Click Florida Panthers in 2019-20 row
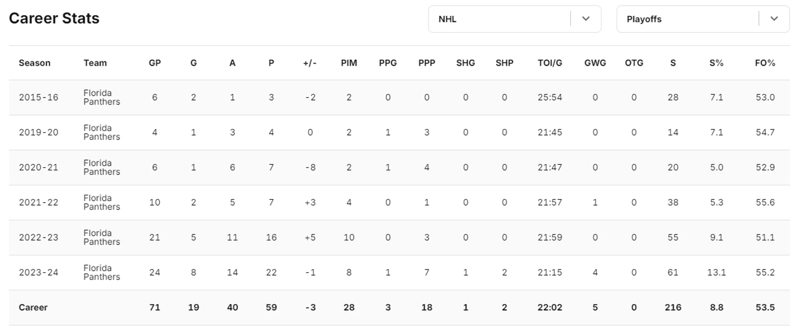This screenshot has width=799, height=326. [102, 132]
